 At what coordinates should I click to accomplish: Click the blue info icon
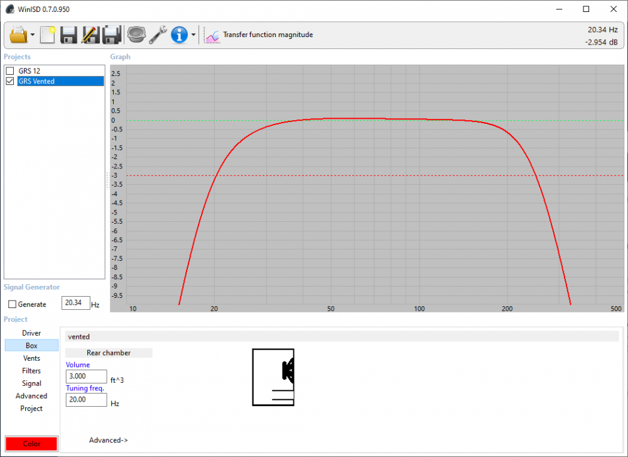point(180,35)
